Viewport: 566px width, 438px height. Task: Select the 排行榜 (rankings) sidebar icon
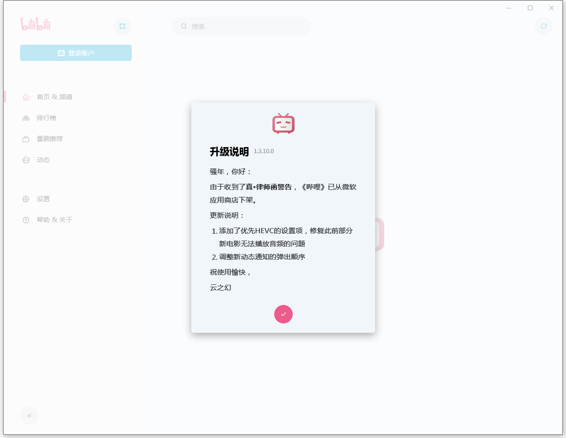tap(27, 117)
